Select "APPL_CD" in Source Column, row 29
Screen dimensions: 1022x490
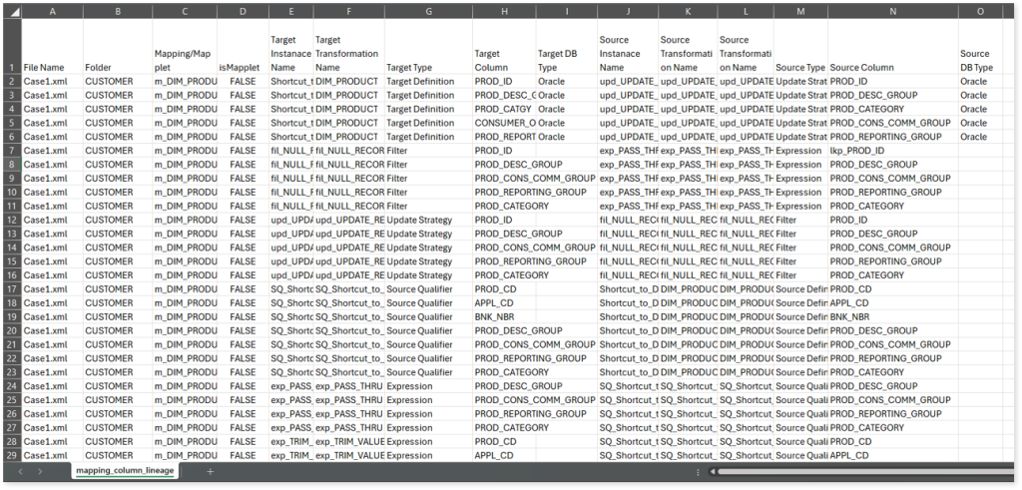893,455
